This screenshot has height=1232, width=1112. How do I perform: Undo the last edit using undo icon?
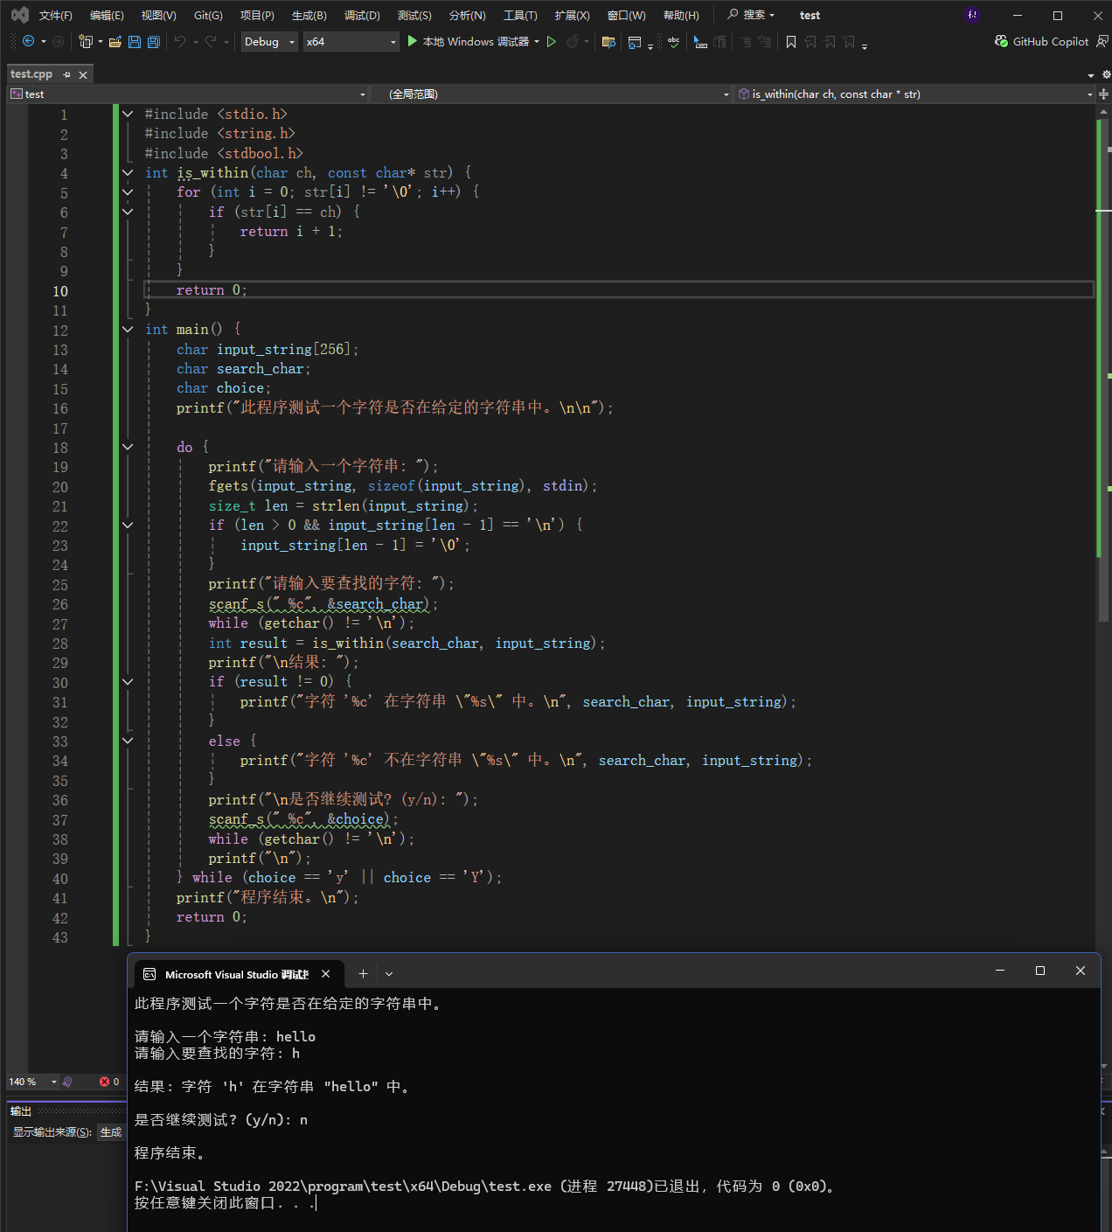[x=180, y=41]
